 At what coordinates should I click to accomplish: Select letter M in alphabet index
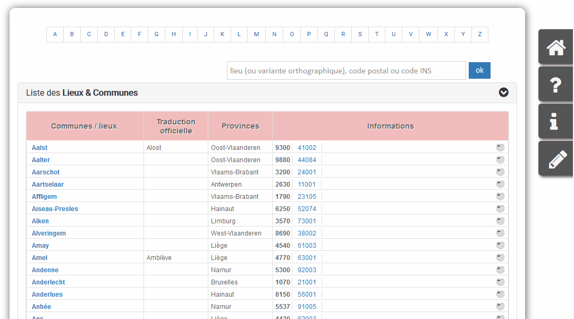point(256,35)
